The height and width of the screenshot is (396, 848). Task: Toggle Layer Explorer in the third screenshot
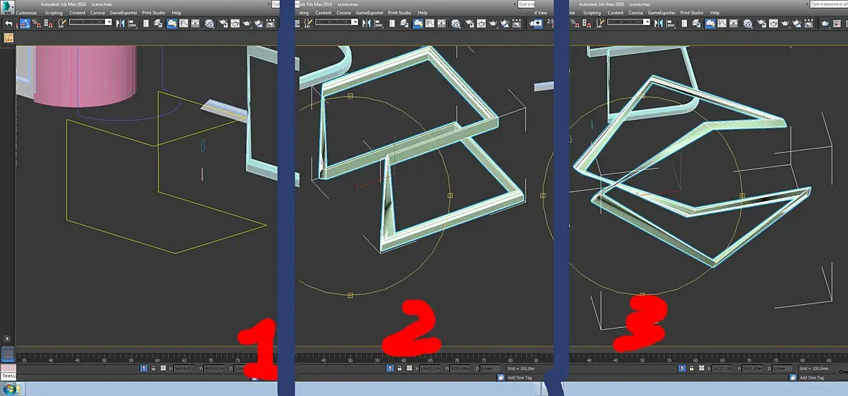click(x=696, y=23)
